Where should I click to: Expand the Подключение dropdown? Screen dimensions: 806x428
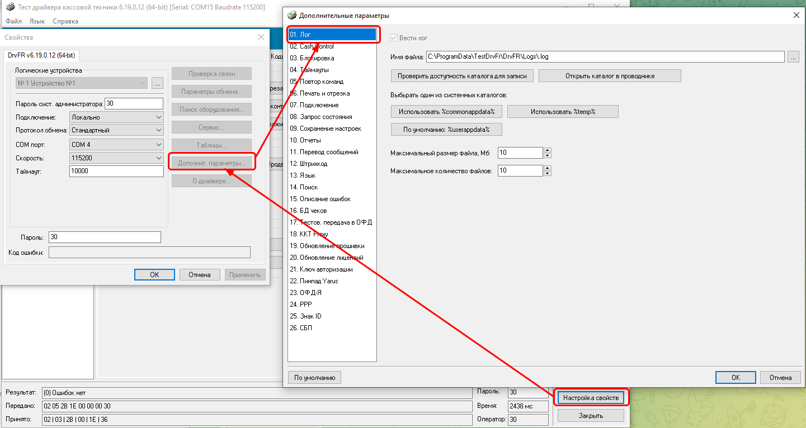coord(158,117)
